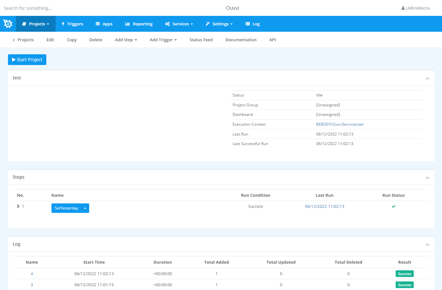Click Delete in the project toolbar
Viewport: 442px width, 290px height.
click(x=96, y=40)
